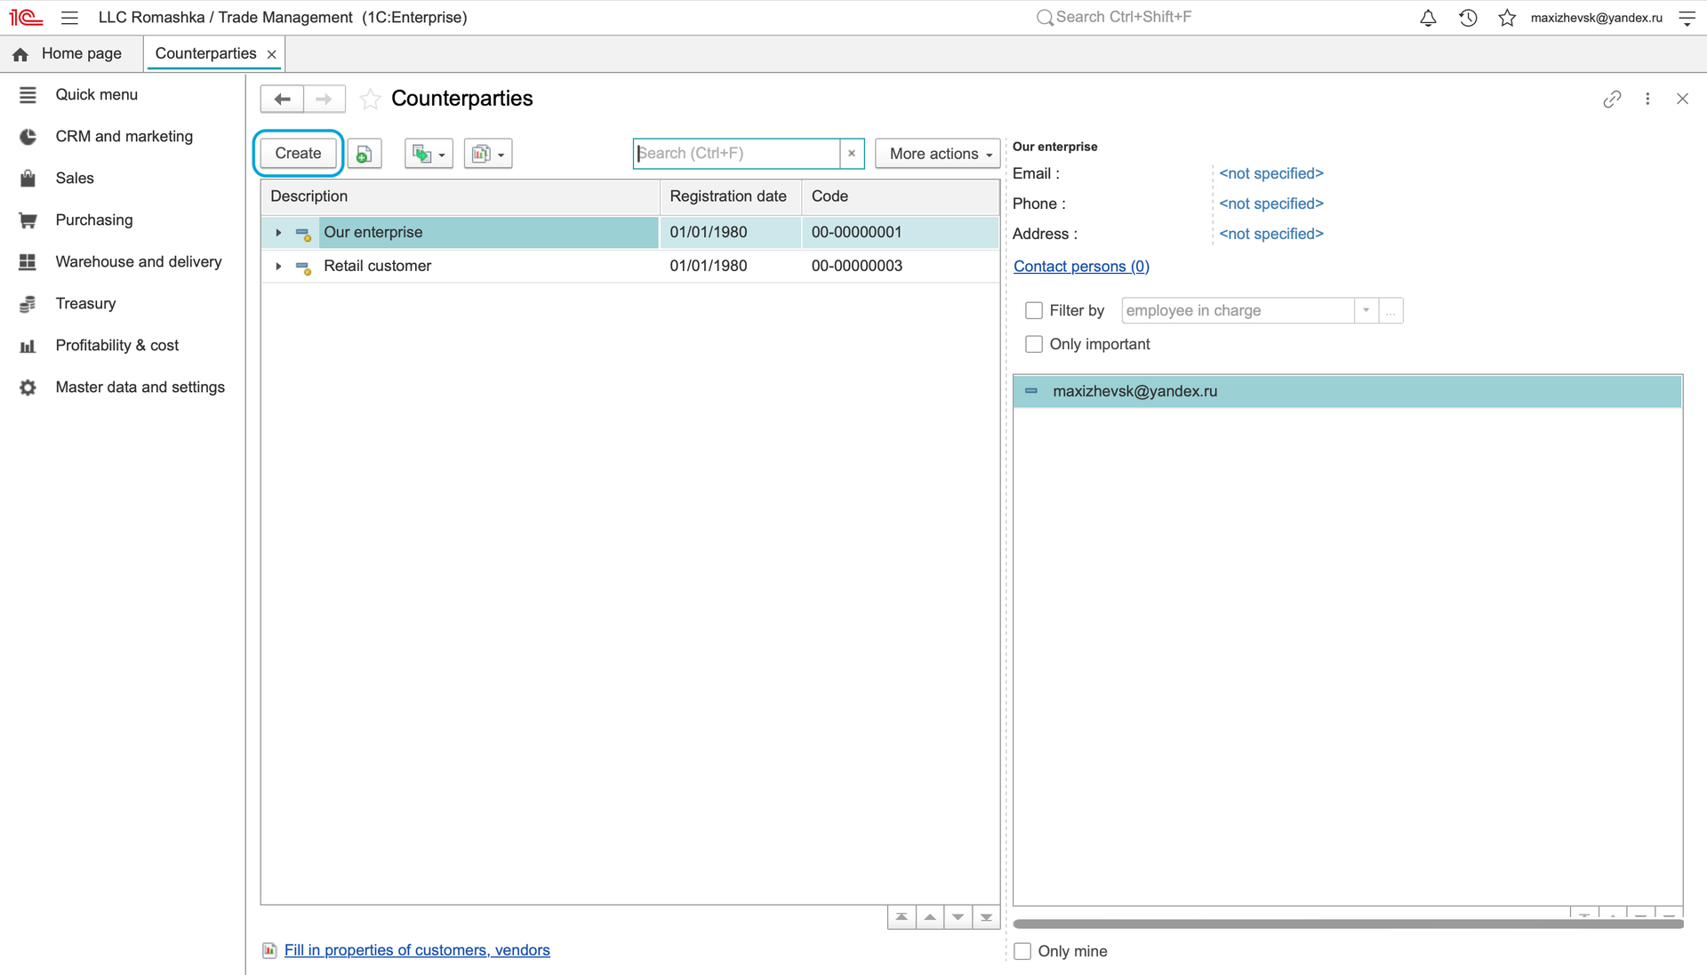Screen dimensions: 1707x975
Task: Jump to first record in list
Action: tap(902, 917)
